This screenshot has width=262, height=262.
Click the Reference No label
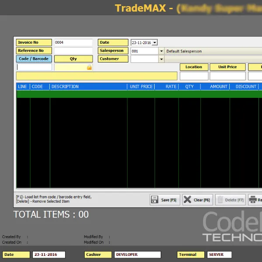click(x=34, y=51)
